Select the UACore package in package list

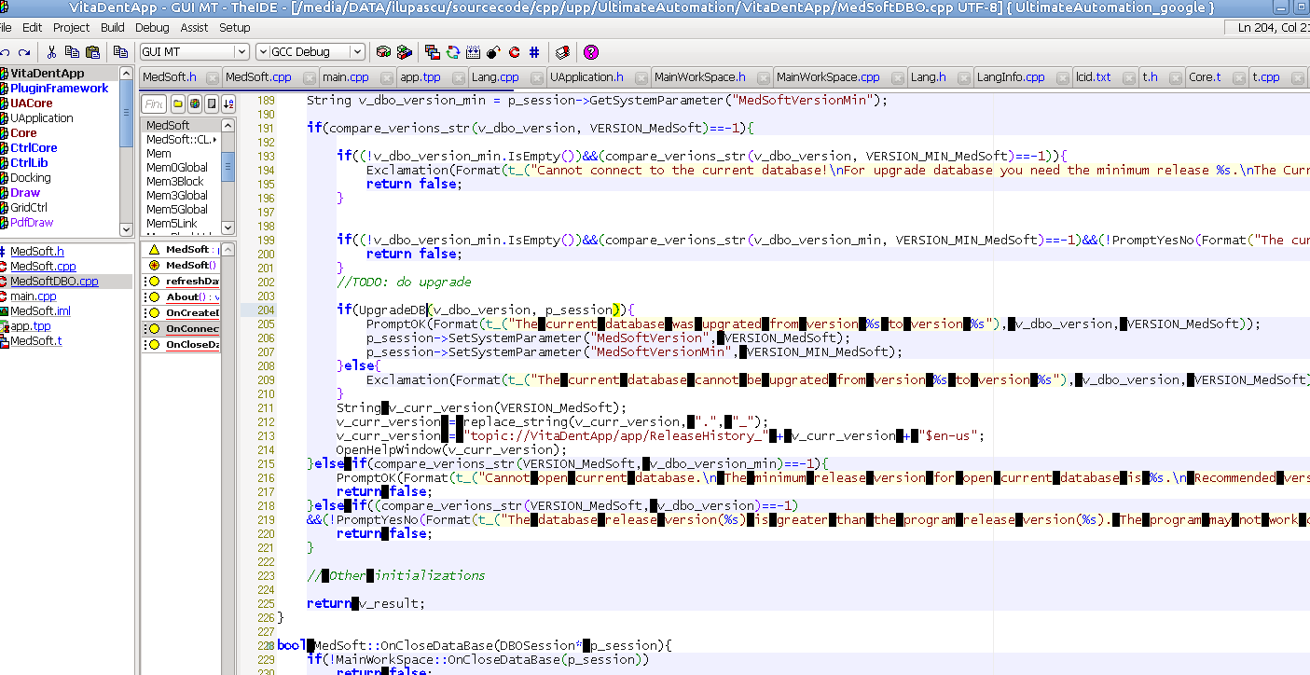[31, 103]
